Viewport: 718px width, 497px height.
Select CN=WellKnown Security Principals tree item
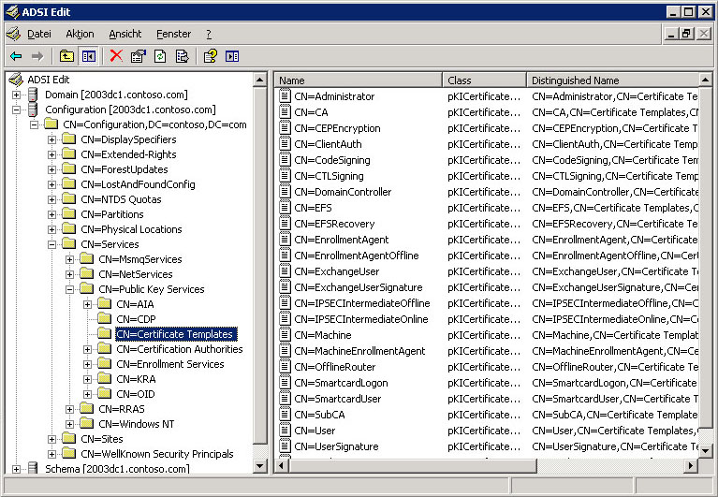click(x=156, y=454)
